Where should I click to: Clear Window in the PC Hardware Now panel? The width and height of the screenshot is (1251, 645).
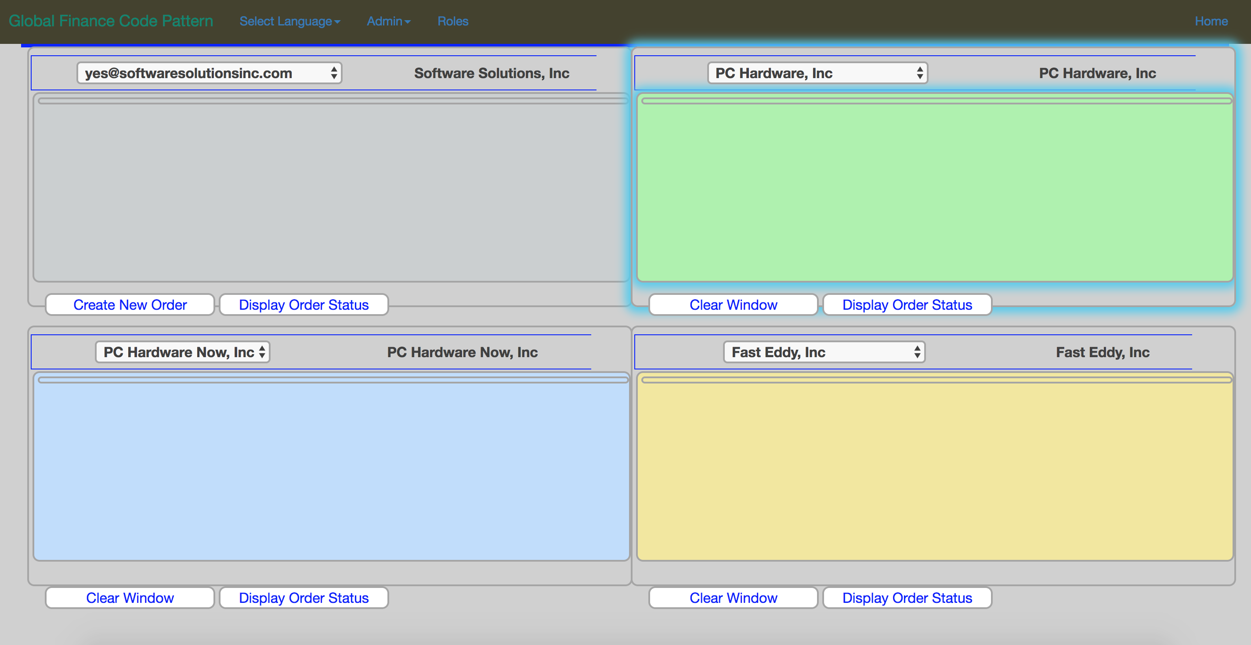pos(130,598)
